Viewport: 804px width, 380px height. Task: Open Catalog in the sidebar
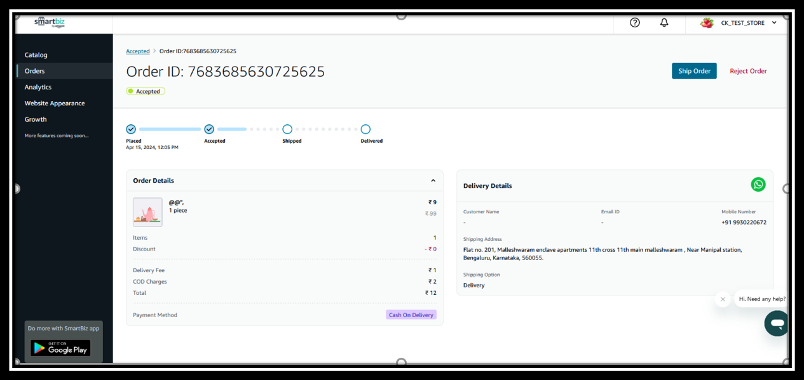(36, 55)
